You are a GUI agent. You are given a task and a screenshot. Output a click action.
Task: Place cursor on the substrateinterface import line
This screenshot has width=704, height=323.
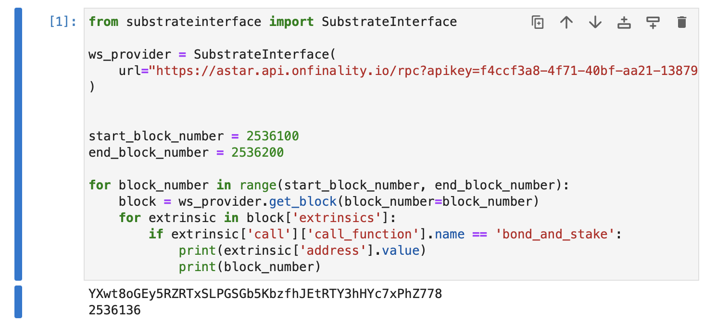point(272,22)
